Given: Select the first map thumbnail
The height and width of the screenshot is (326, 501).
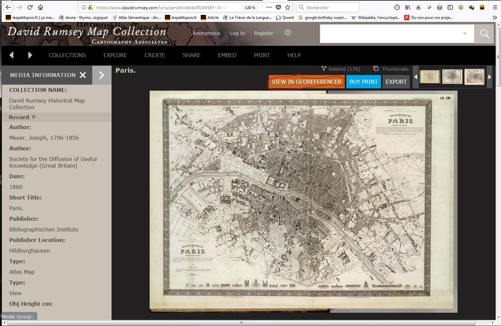Looking at the screenshot, I should (x=430, y=77).
